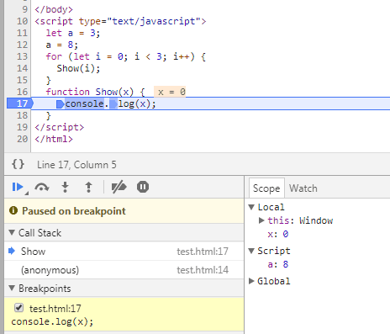Step into next function call
390x334 pixels.
tap(65, 187)
